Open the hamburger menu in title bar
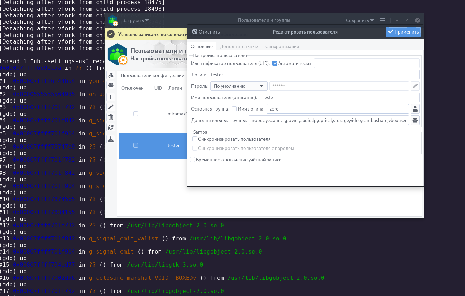Image resolution: width=465 pixels, height=296 pixels. pyautogui.click(x=382, y=20)
